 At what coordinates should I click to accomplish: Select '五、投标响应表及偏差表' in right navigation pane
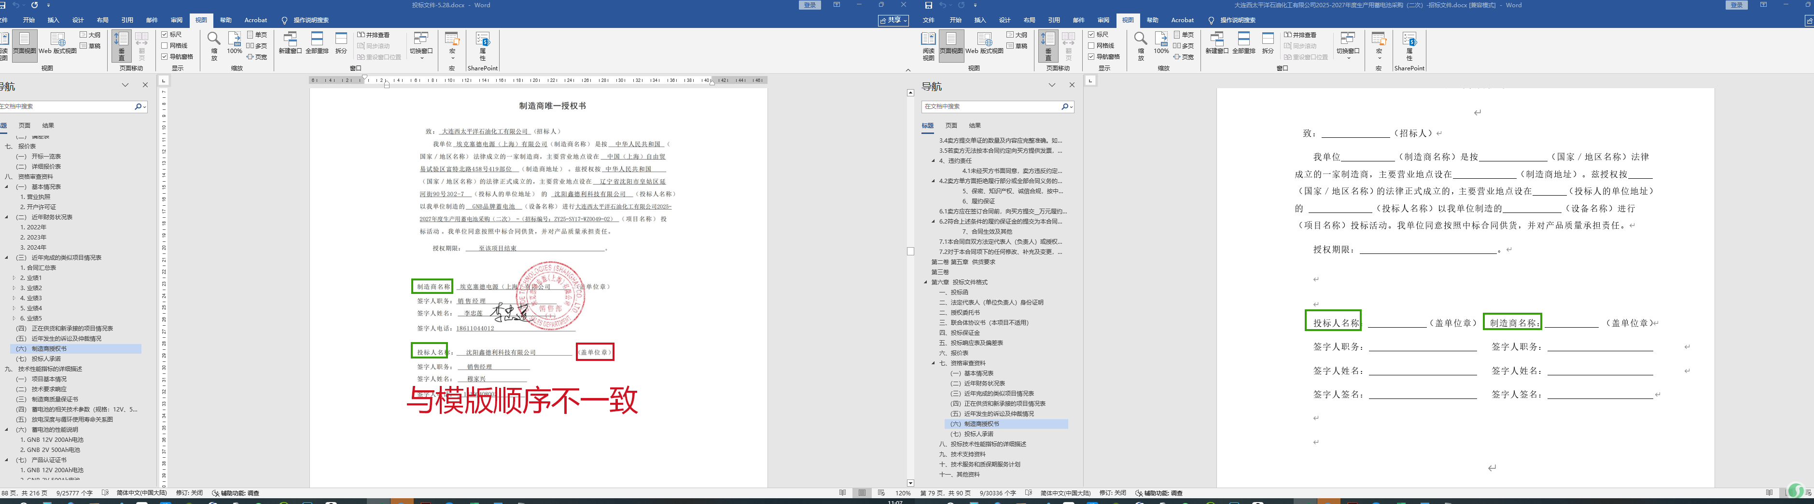pyautogui.click(x=971, y=343)
